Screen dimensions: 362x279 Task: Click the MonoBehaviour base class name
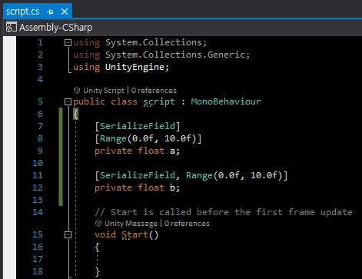point(226,101)
